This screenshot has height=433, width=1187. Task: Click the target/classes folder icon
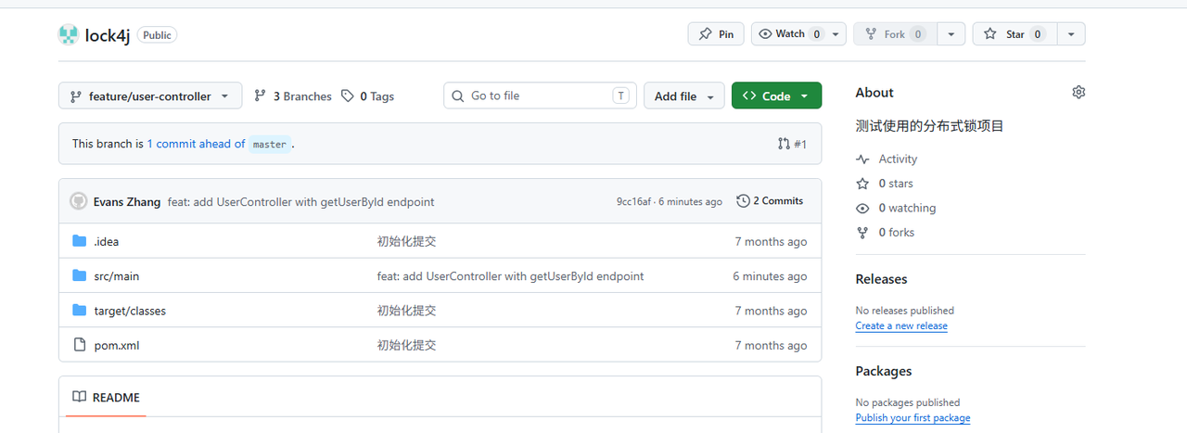(x=80, y=311)
